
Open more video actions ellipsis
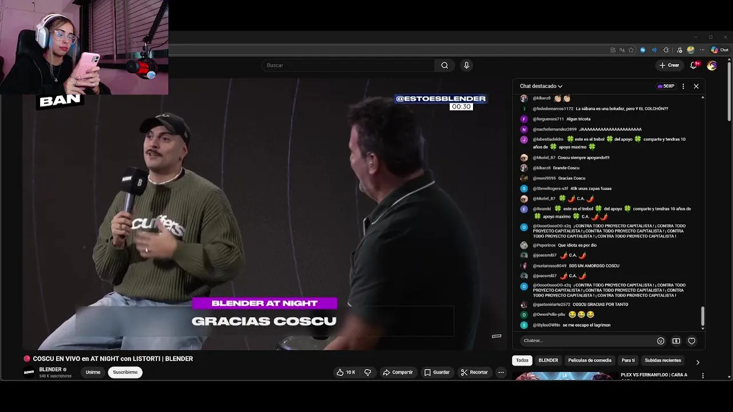pos(501,373)
